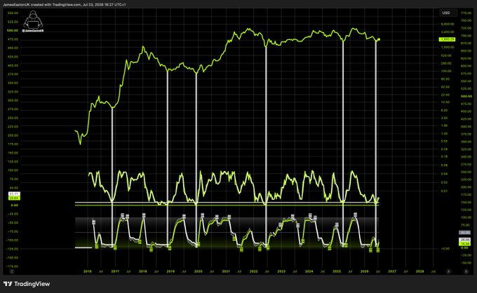Click the 775.00 value on far-right scale
Image resolution: width=477 pixels, height=293 pixels.
tap(466, 13)
